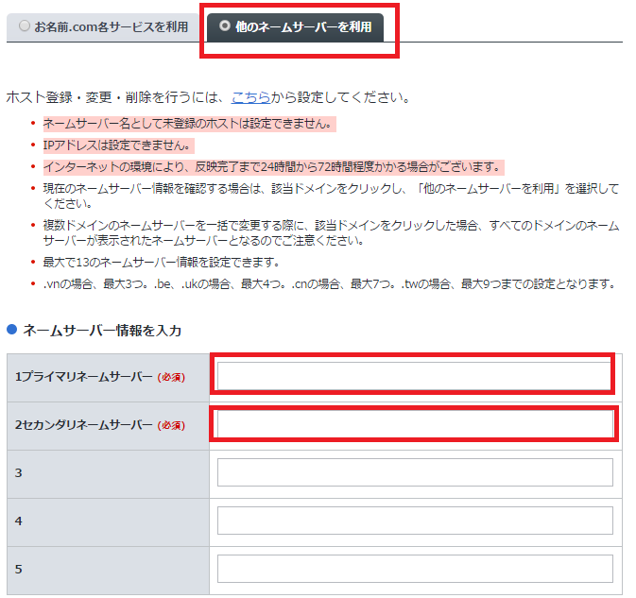Click the blue bullet beside ネームサーバー情報を入力
The height and width of the screenshot is (598, 636).
point(12,330)
